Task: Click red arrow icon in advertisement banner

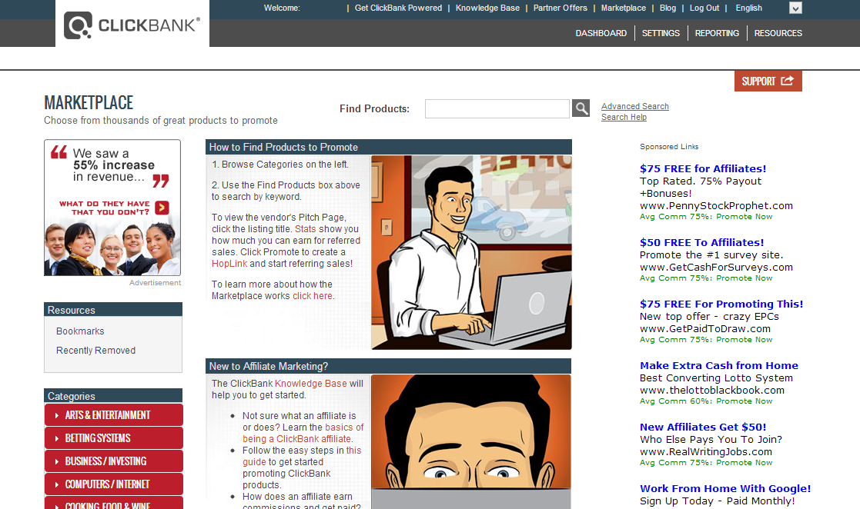Action: (x=162, y=208)
